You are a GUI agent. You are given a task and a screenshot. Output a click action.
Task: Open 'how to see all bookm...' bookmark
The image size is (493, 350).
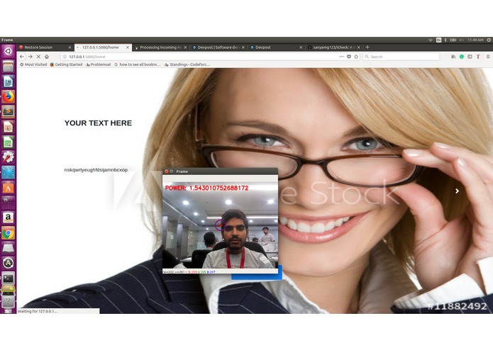pos(137,64)
